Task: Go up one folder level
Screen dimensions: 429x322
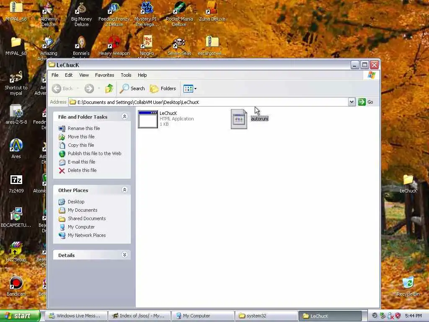Action: pos(109,88)
